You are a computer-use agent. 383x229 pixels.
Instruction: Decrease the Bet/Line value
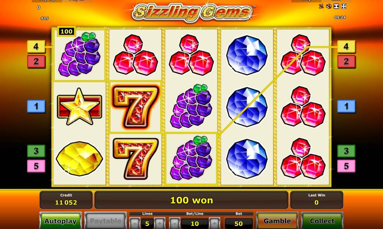point(174,223)
